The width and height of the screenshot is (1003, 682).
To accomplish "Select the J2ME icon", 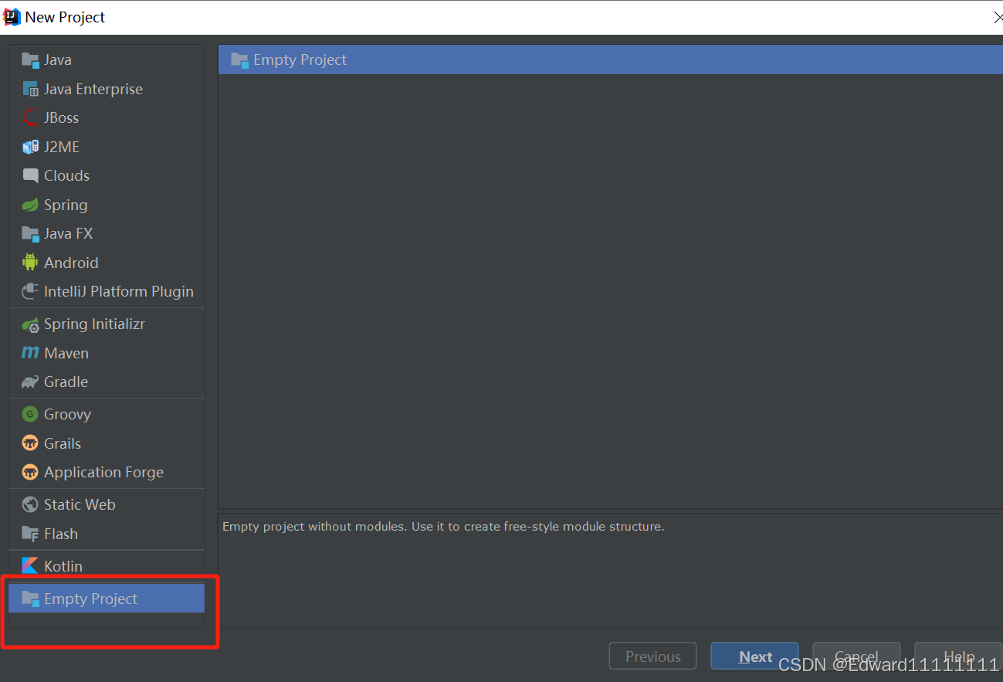I will click(x=30, y=147).
